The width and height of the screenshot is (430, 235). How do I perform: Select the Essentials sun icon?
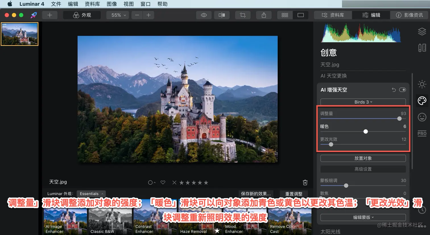(422, 84)
